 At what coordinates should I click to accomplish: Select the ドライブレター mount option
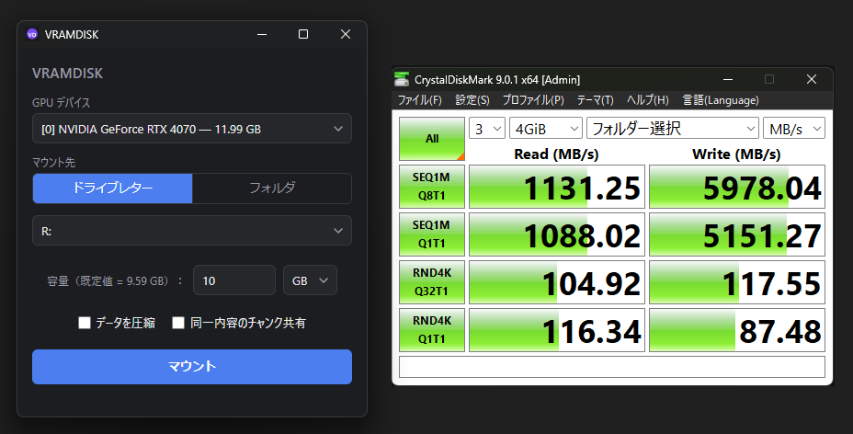click(113, 188)
